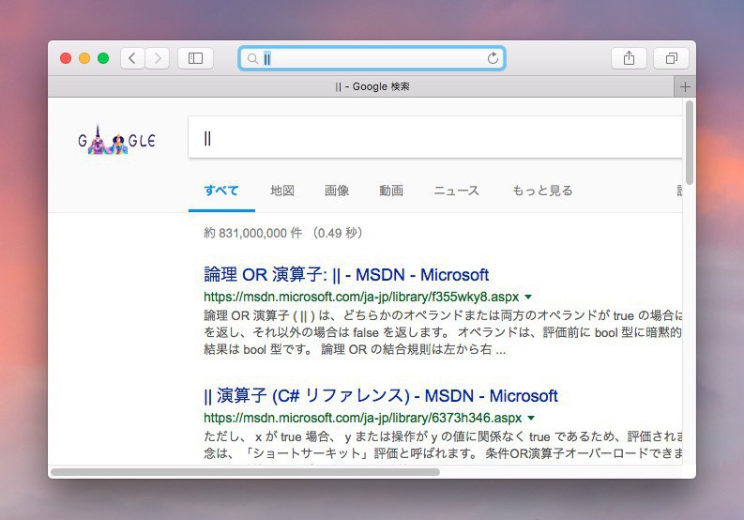Click the magnifier icon in address bar

(252, 59)
